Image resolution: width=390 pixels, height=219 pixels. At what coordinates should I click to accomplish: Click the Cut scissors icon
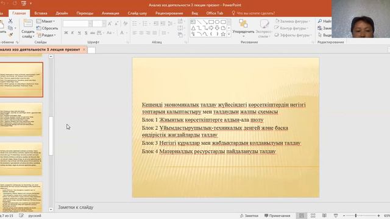pyautogui.click(x=10, y=21)
